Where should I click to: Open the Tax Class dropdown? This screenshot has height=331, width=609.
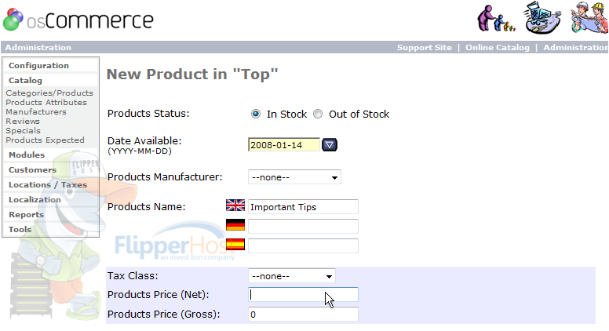(292, 276)
